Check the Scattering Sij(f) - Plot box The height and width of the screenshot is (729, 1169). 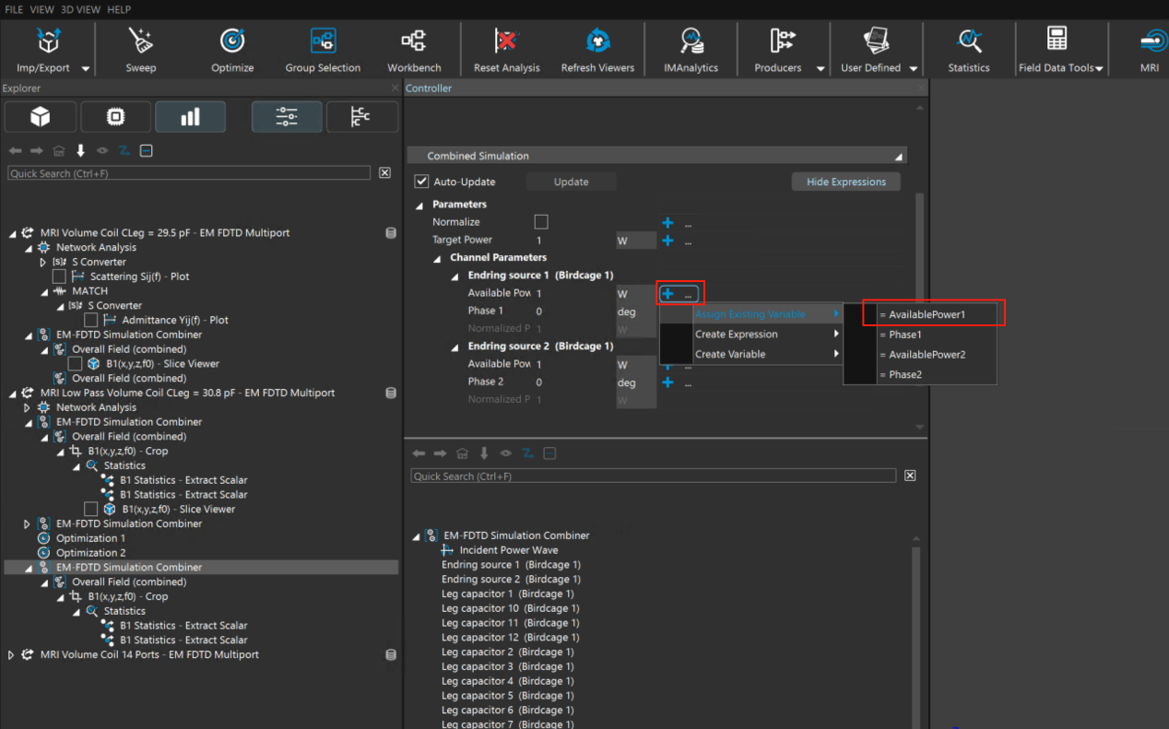[x=59, y=276]
